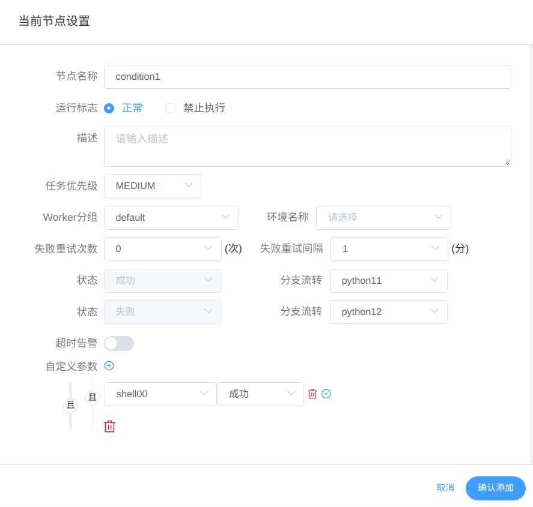Click the plus icon beside 自定义参数
Screen dimensions: 533x507
(109, 365)
